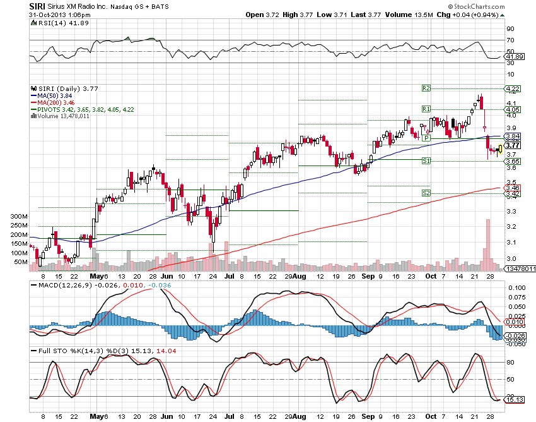Image resolution: width=536 pixels, height=422 pixels.
Task: Click the blue 3.84 moving average price tag
Action: 513,136
